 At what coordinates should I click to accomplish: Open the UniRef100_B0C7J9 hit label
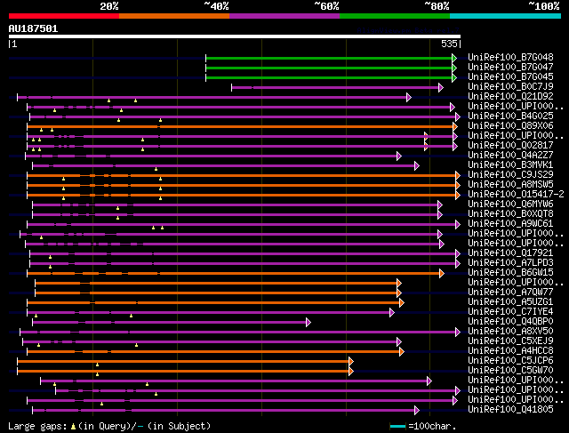[510, 87]
